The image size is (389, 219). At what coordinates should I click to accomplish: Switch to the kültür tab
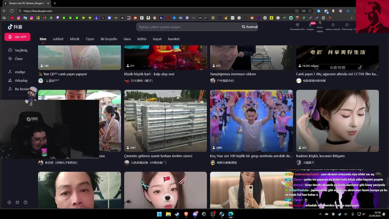tap(142, 39)
